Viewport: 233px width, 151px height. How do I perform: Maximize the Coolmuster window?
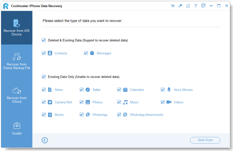click(x=219, y=6)
